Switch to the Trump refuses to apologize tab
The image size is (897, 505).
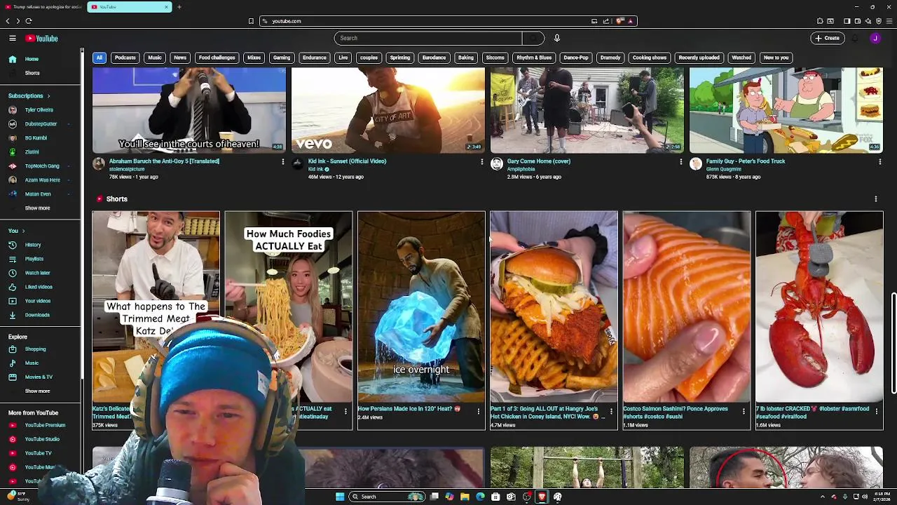click(x=43, y=7)
